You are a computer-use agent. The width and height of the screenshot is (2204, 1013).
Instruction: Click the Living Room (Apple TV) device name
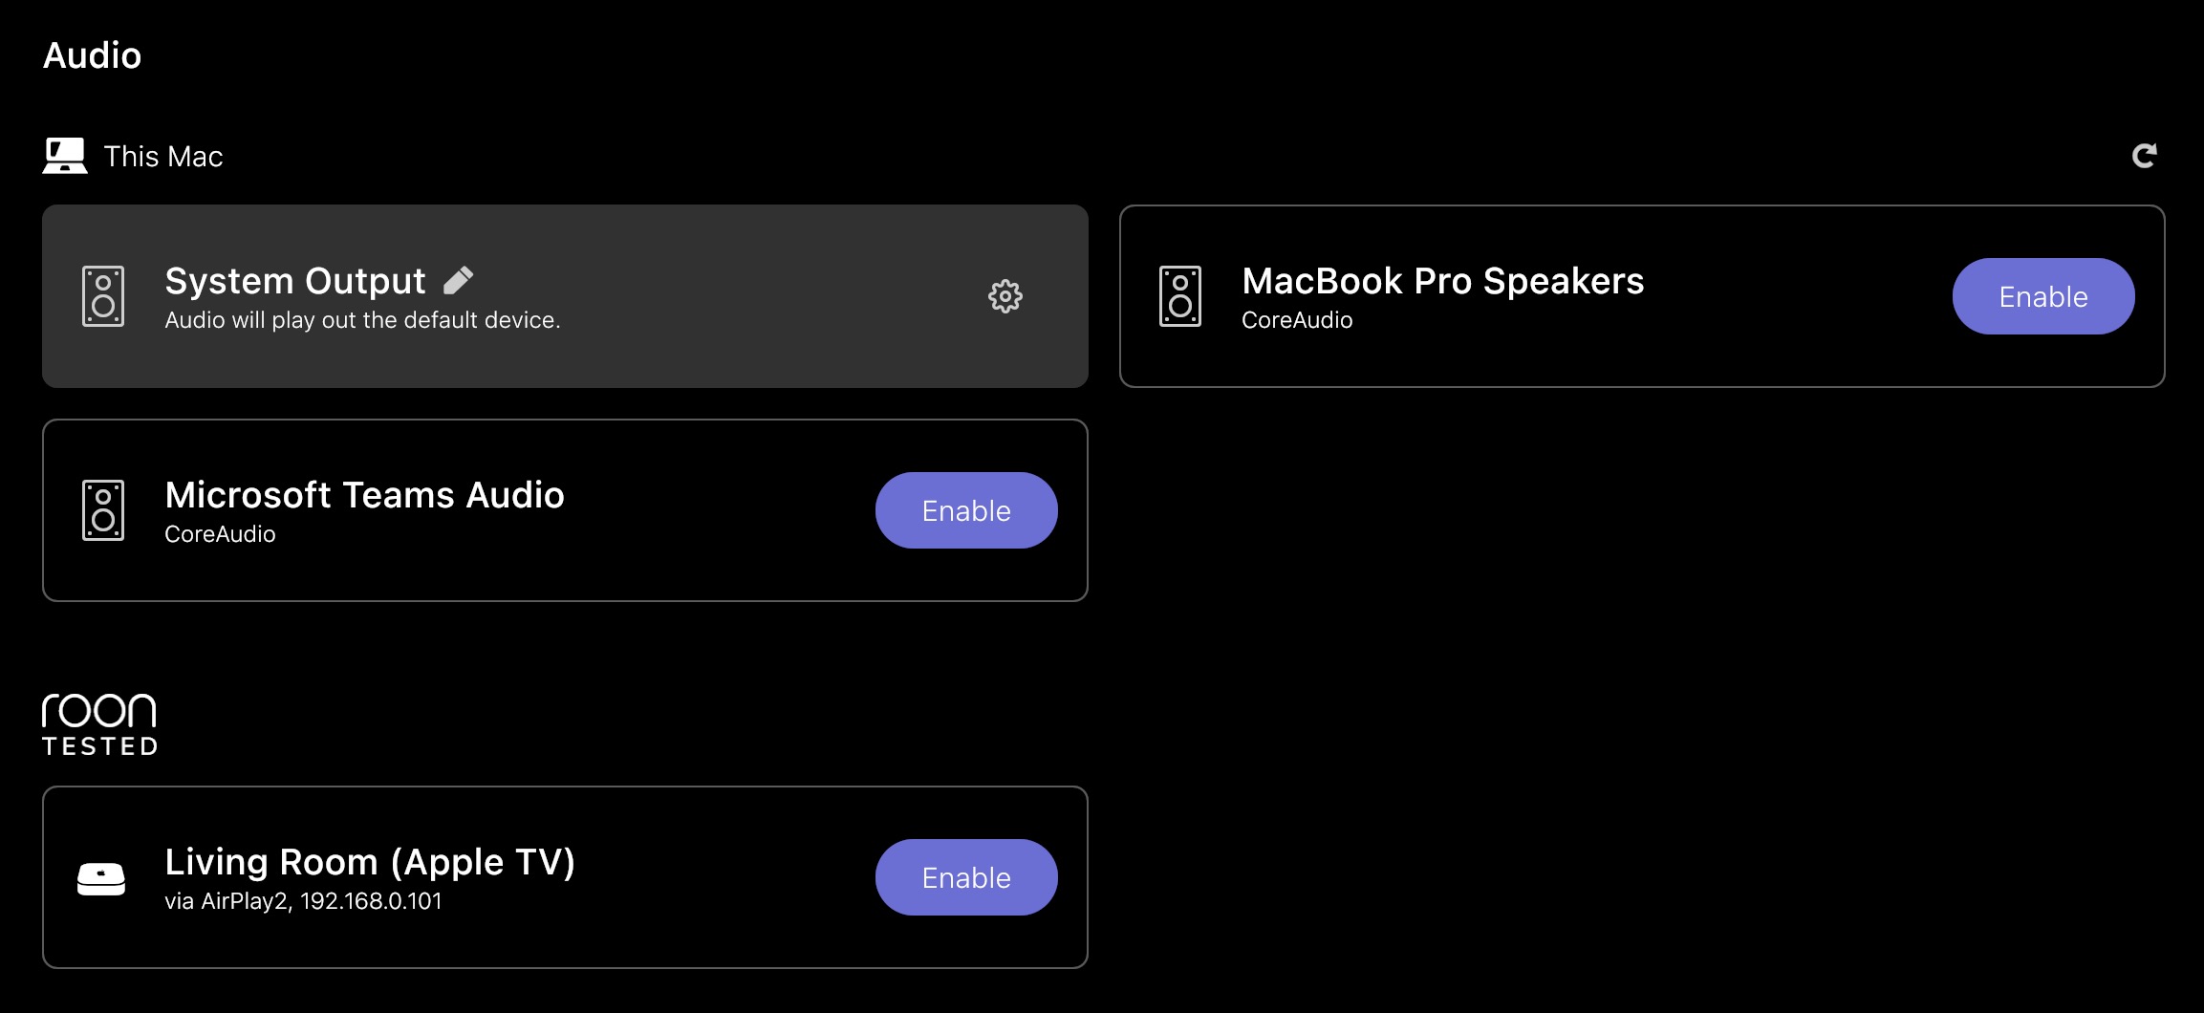(x=369, y=862)
